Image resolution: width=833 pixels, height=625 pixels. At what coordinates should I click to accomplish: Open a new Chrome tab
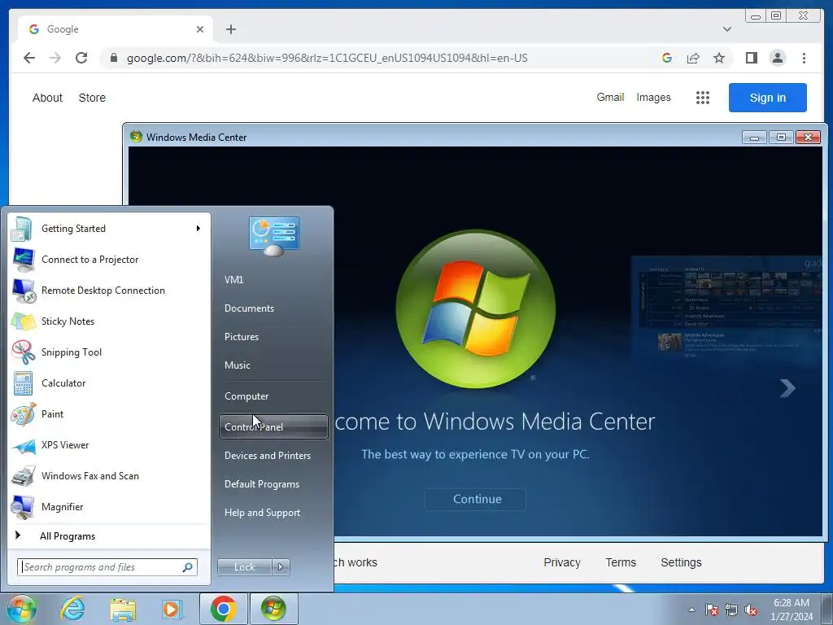pos(230,29)
